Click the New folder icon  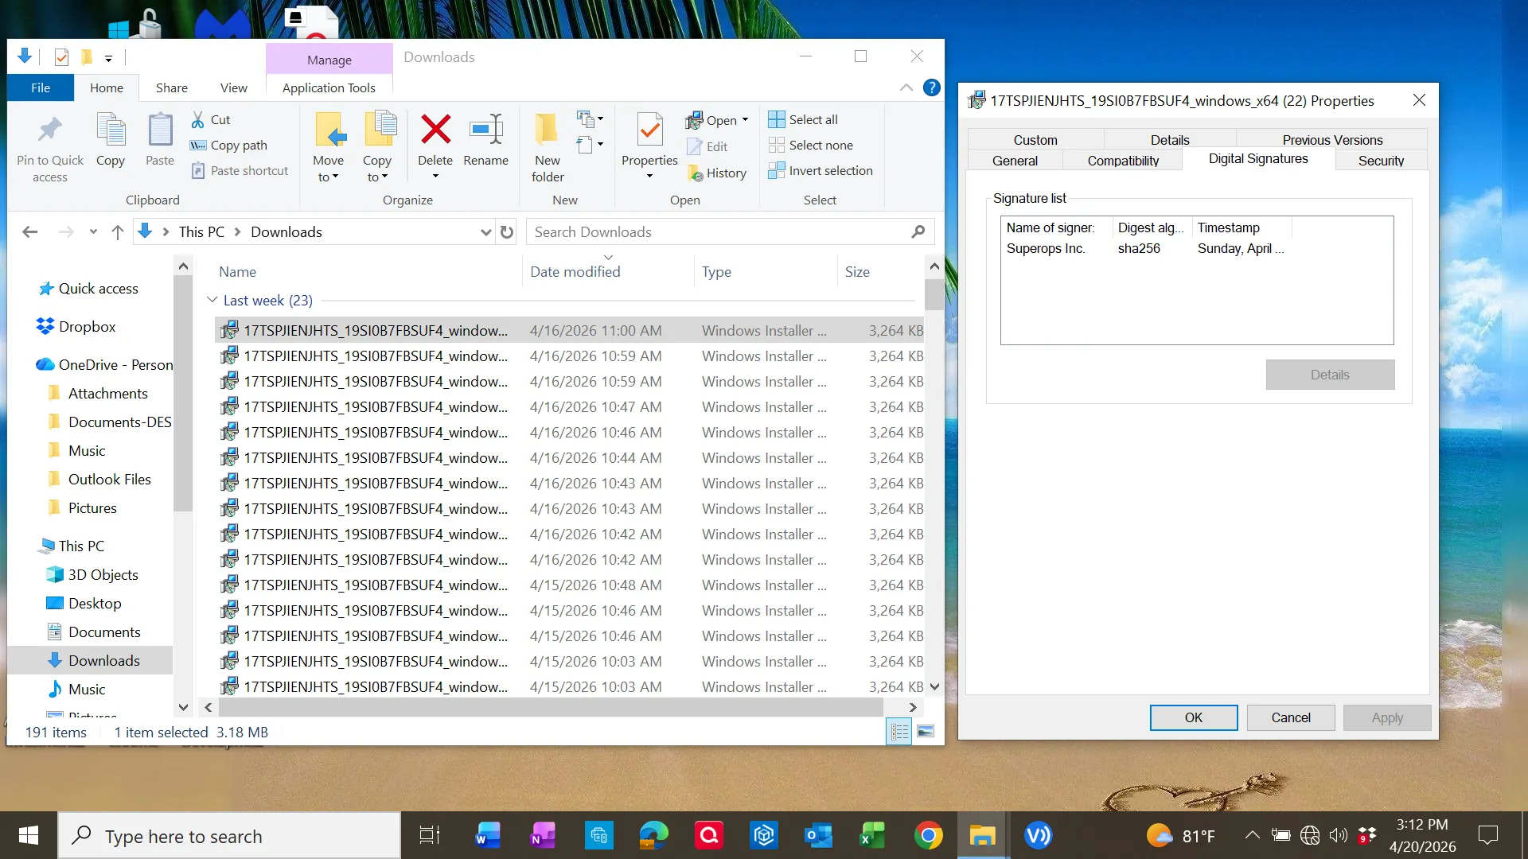[547, 130]
